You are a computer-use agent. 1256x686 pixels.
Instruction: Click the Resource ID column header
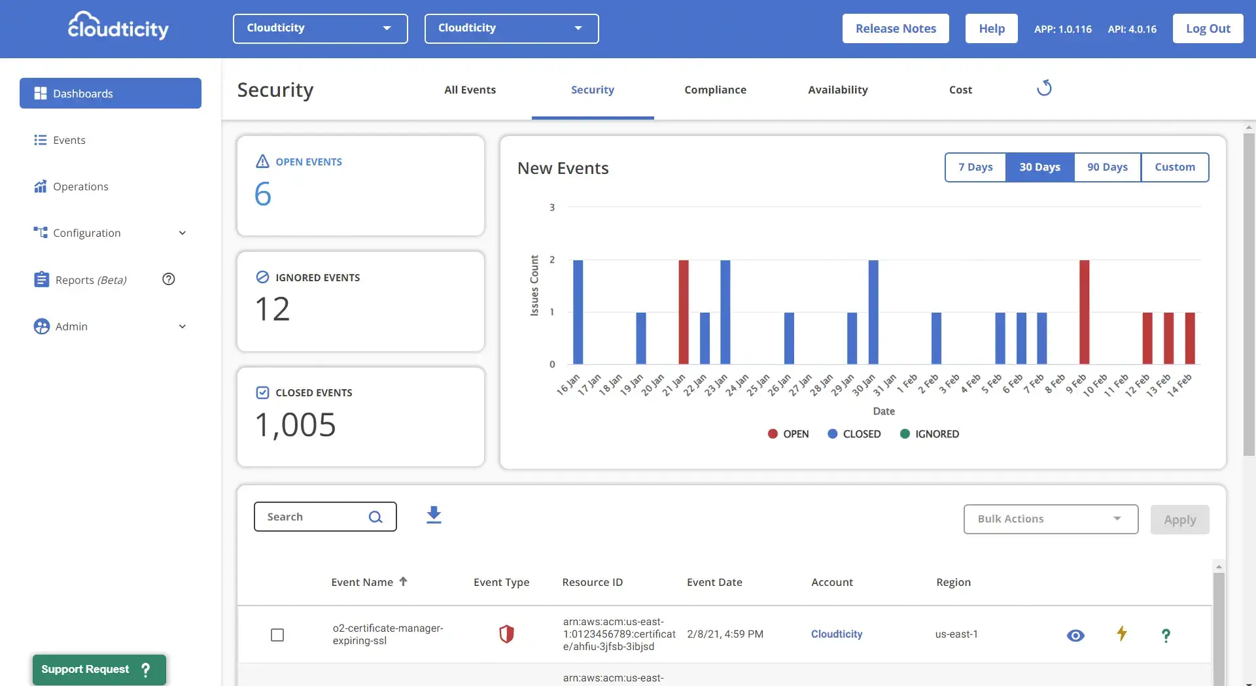point(592,582)
